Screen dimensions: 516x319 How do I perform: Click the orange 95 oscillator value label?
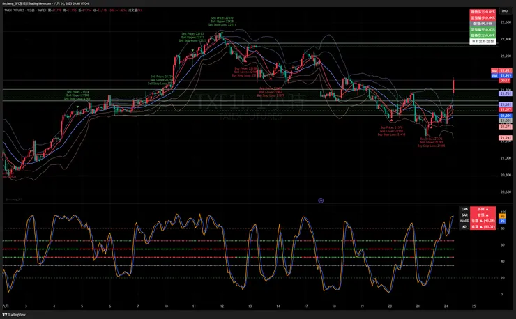click(502, 217)
